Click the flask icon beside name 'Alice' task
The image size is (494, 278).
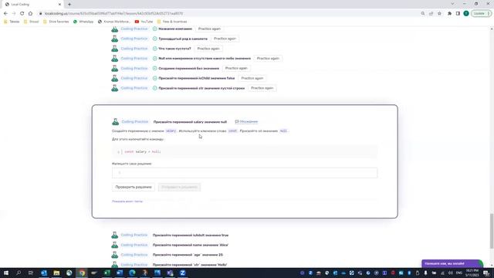(x=115, y=245)
